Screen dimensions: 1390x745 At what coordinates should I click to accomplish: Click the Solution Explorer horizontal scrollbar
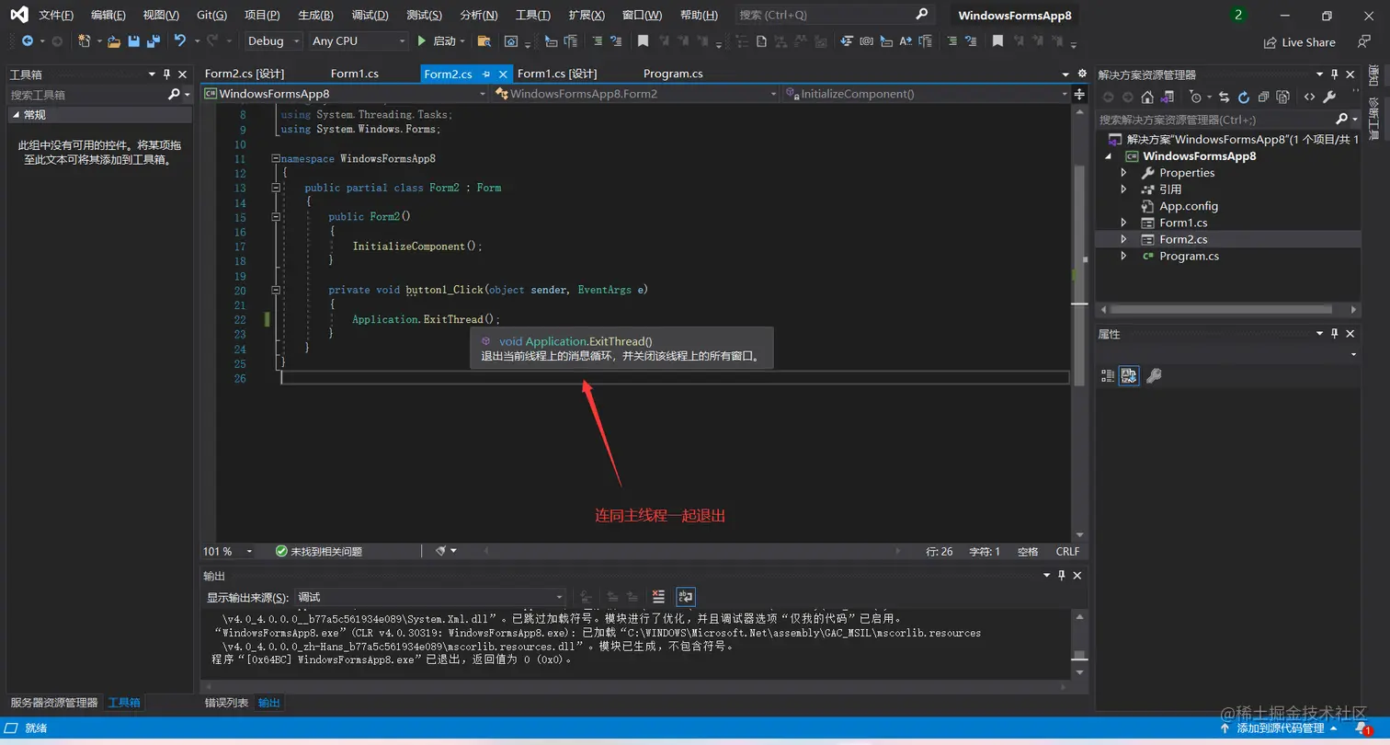[x=1227, y=310]
